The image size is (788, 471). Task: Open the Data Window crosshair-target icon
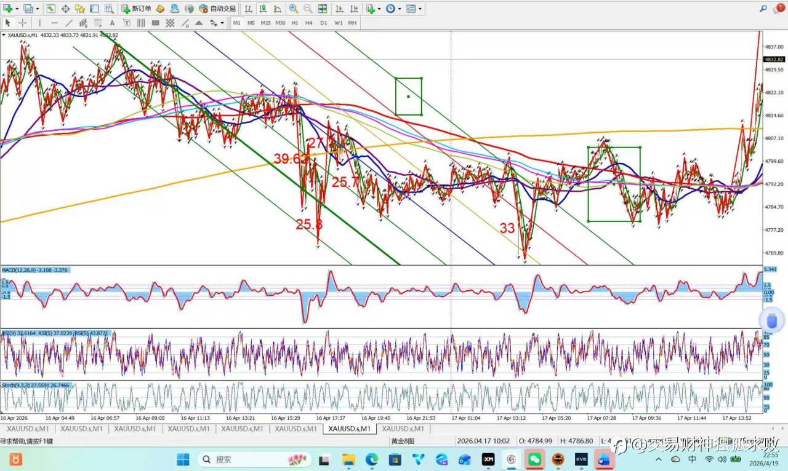65,9
